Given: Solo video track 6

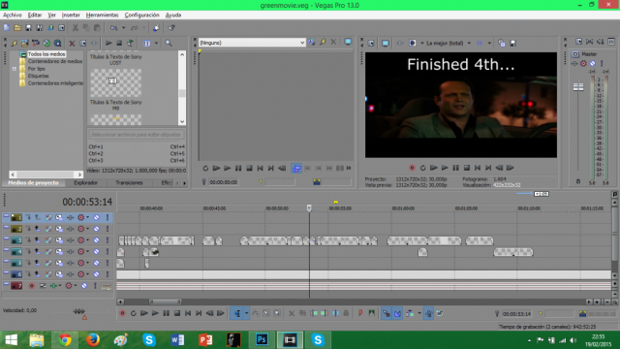Looking at the screenshot, I should (108, 274).
